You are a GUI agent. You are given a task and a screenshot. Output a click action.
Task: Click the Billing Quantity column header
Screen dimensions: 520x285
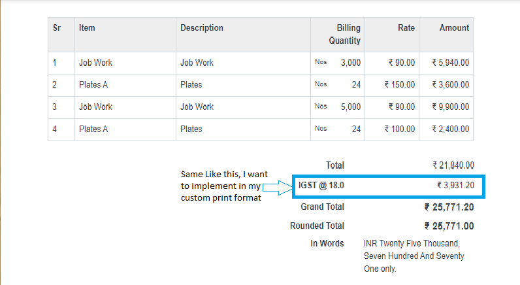coord(344,34)
